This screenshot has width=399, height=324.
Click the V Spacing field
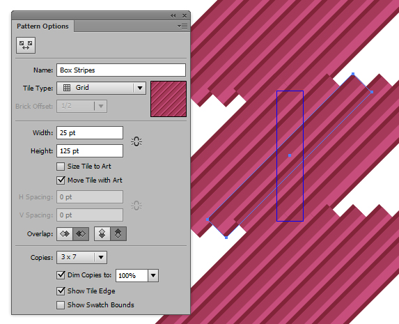coord(90,215)
